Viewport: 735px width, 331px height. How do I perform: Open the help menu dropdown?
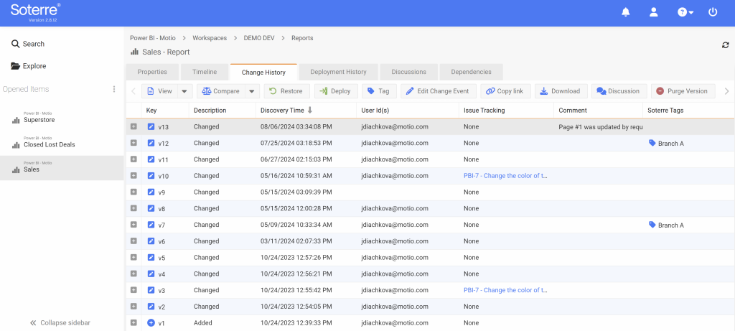pyautogui.click(x=685, y=12)
